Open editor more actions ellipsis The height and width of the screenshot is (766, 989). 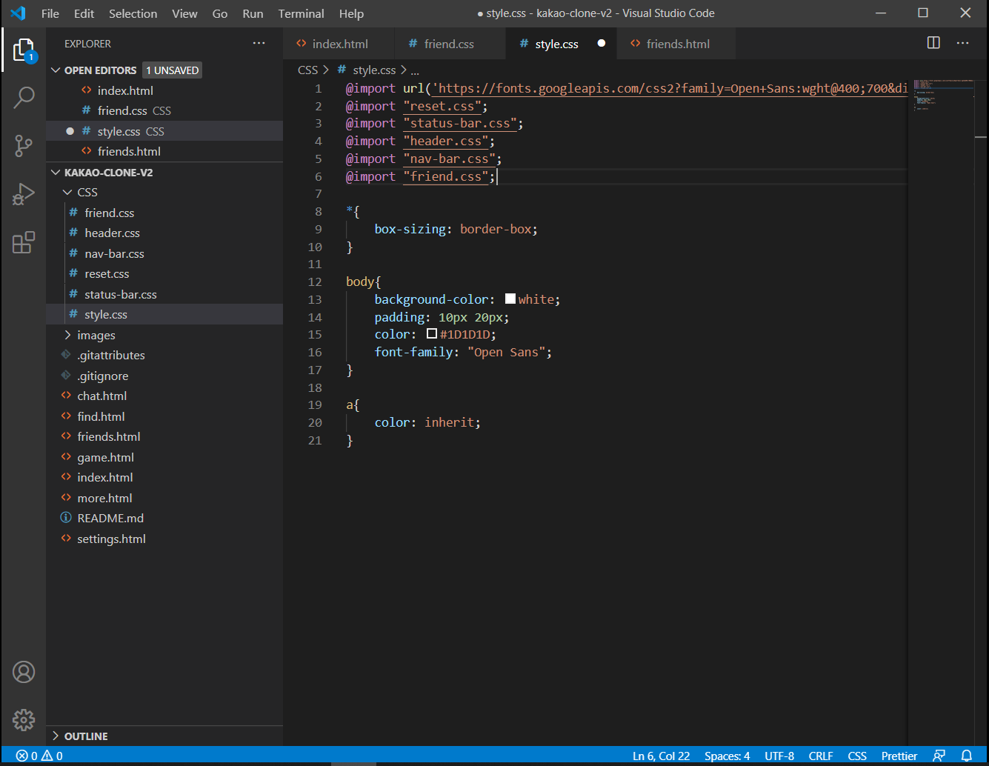click(962, 43)
